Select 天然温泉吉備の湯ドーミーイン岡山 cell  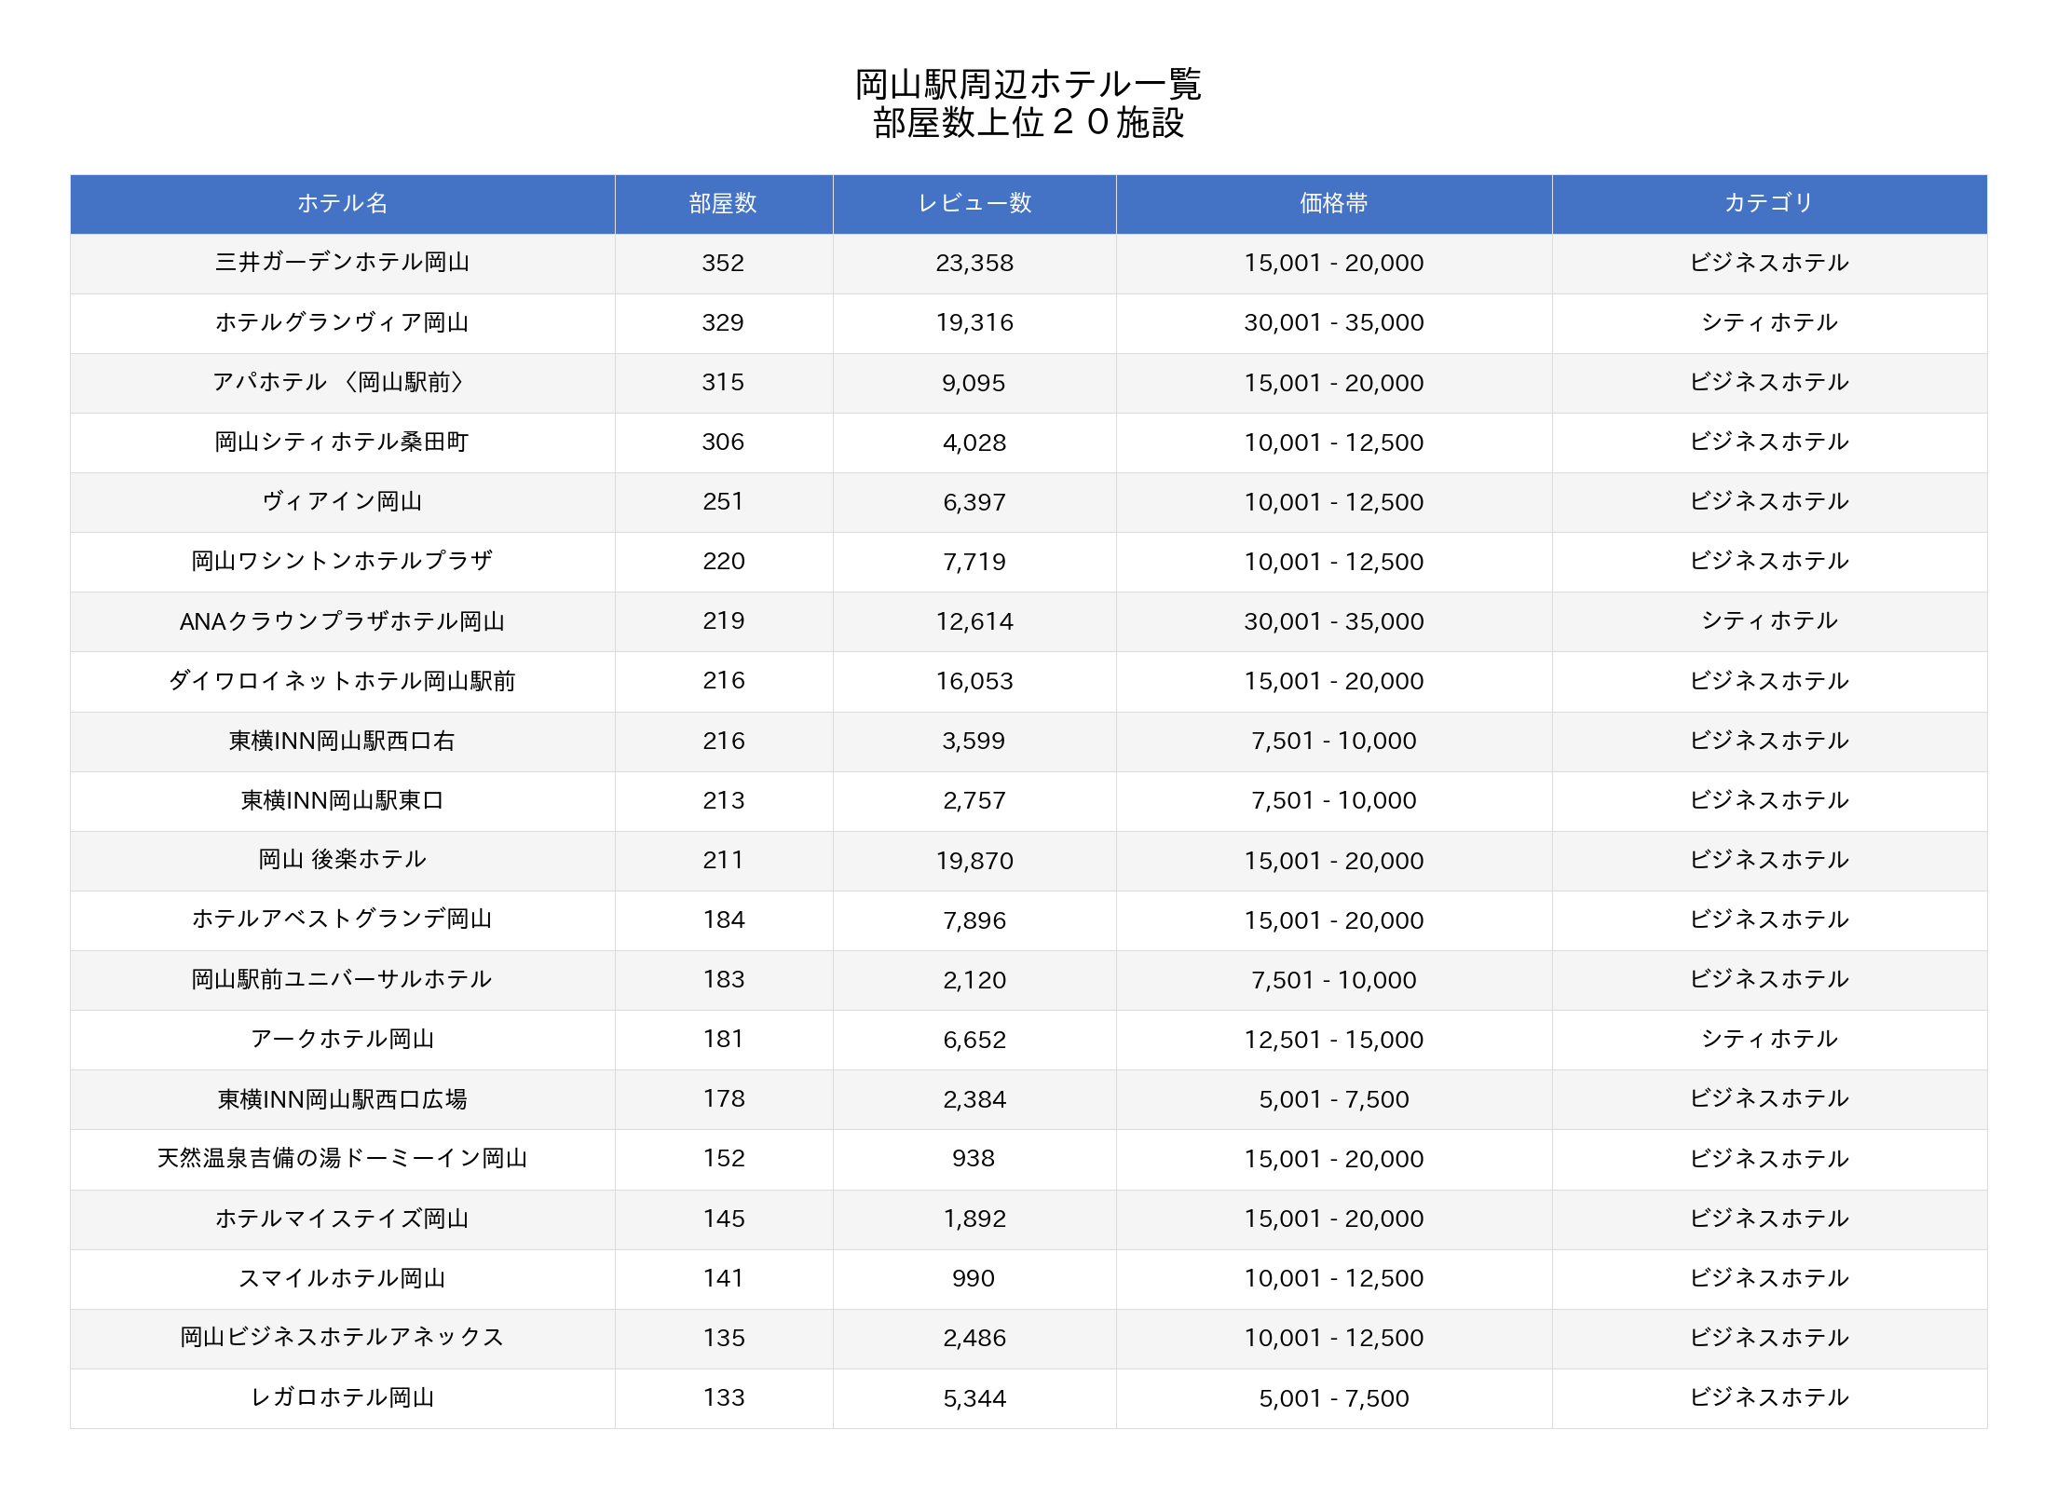pos(342,1158)
